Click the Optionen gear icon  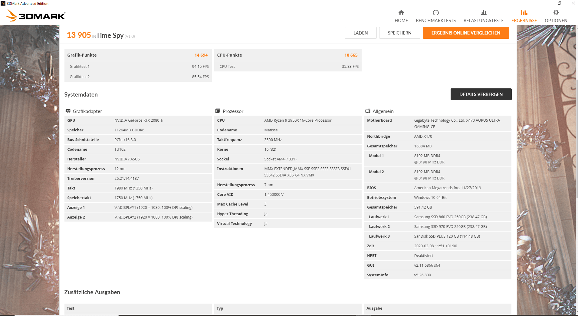(556, 12)
